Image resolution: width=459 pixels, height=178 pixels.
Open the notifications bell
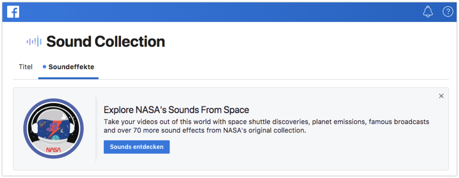coord(427,11)
